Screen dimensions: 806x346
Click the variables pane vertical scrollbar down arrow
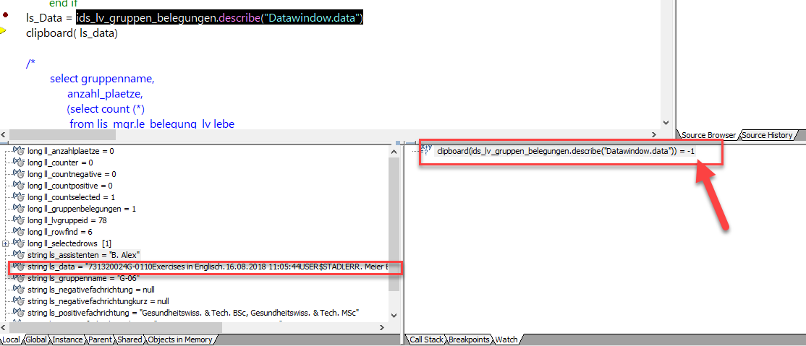point(394,315)
